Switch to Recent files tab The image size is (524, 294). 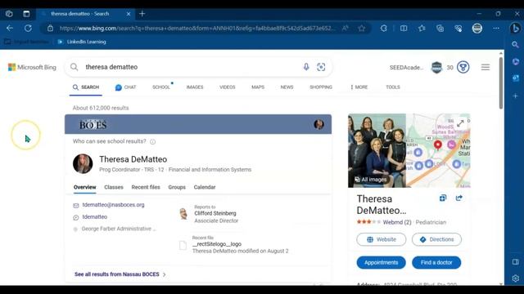click(146, 187)
